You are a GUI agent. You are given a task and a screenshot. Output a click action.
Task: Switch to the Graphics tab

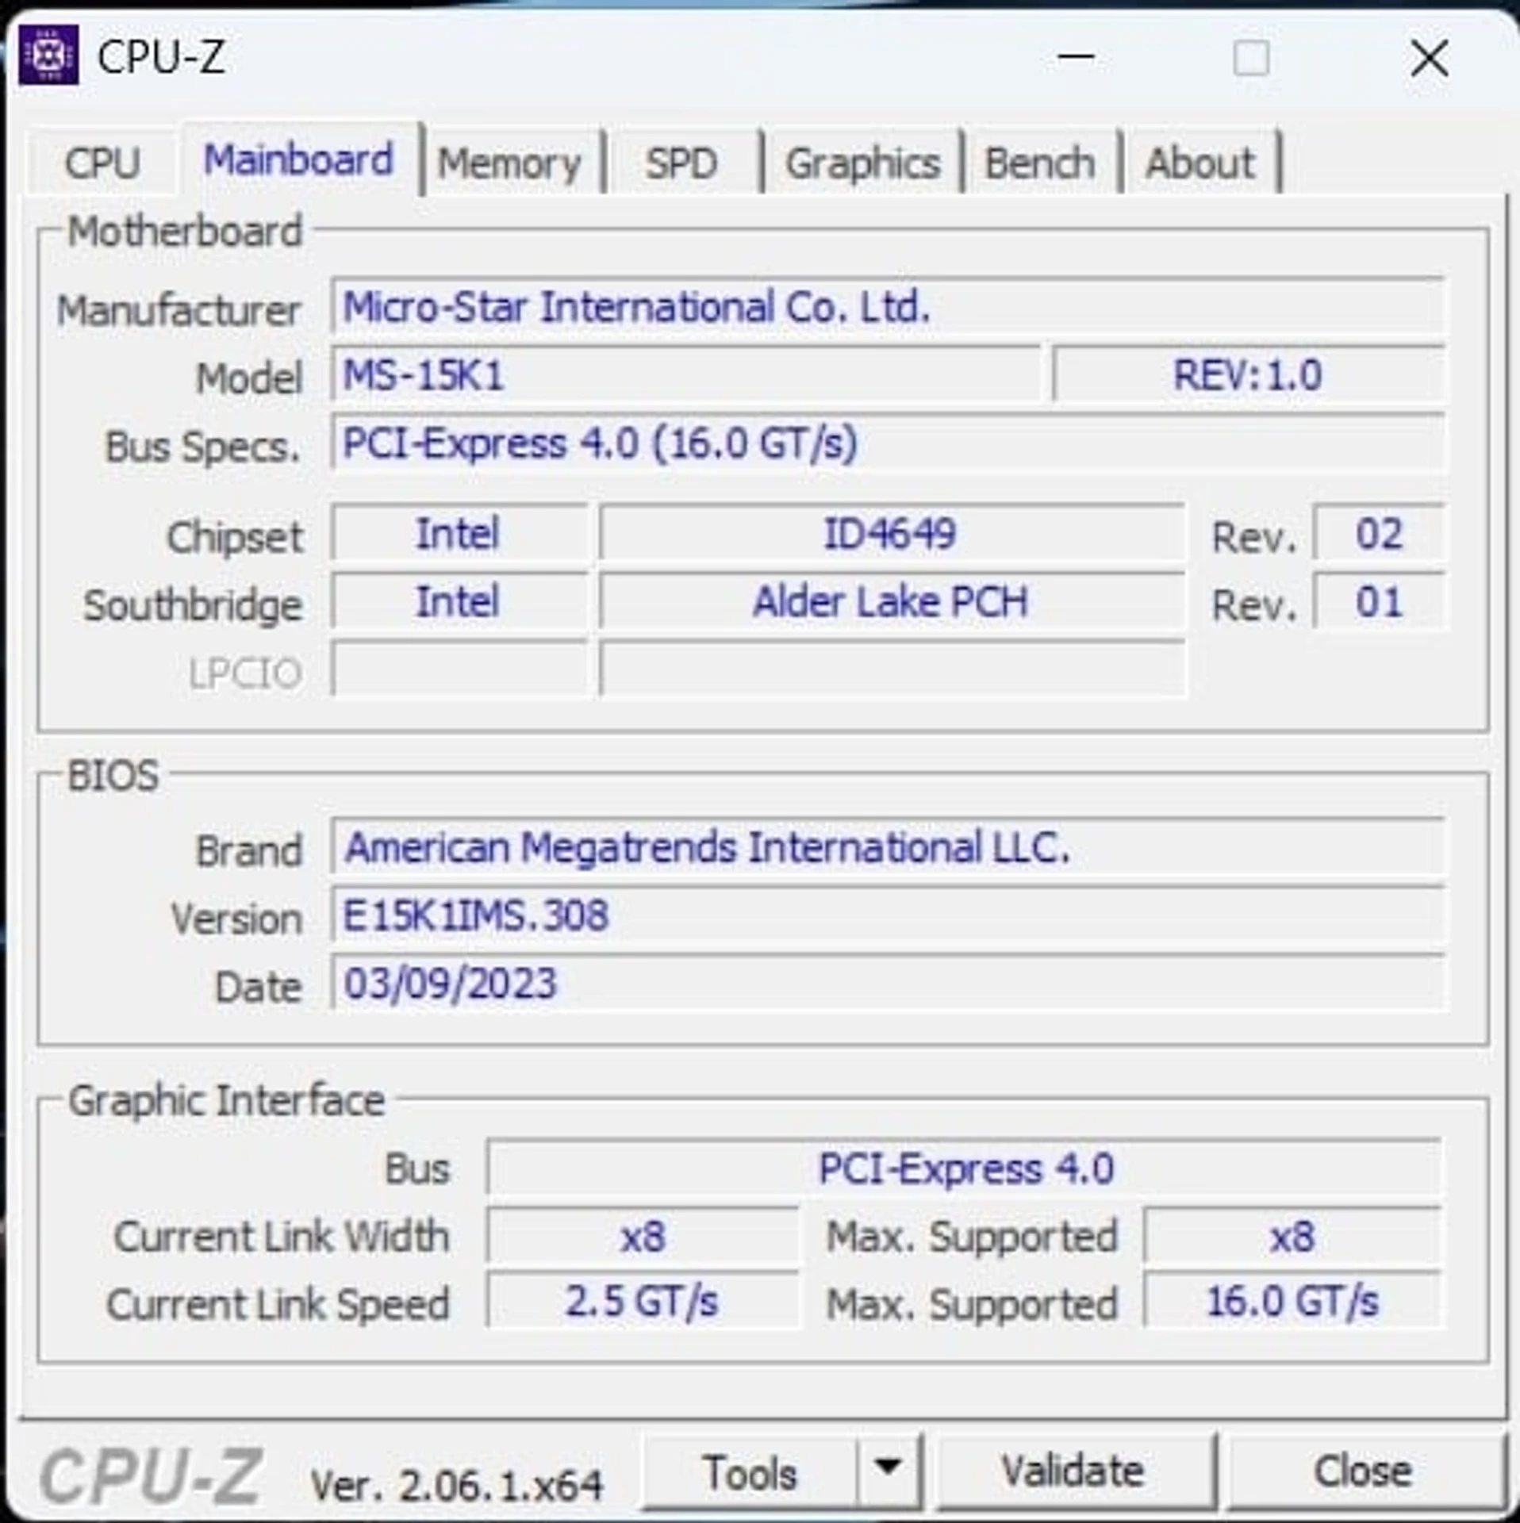pyautogui.click(x=862, y=163)
